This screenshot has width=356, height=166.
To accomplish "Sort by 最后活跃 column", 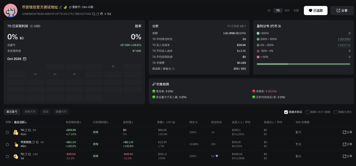I will [20, 122].
